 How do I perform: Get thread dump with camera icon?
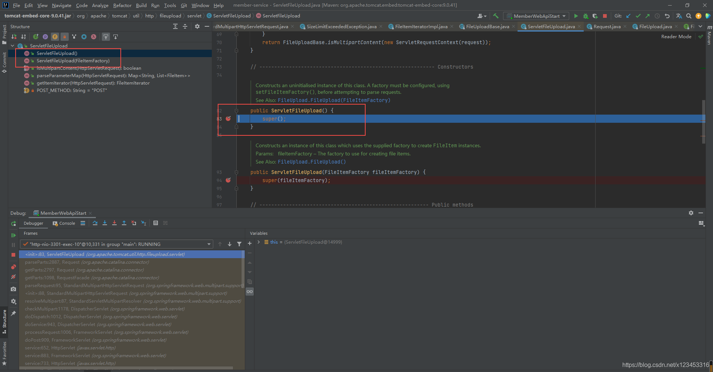[13, 289]
